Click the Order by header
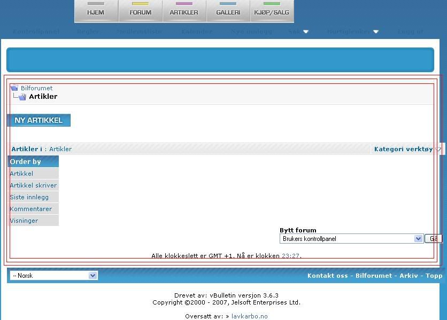The height and width of the screenshot is (320, 447). tap(33, 161)
